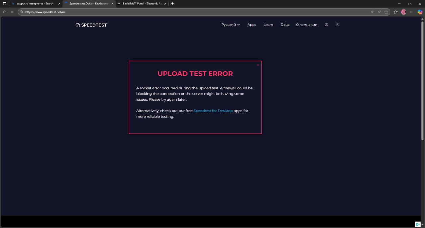The width and height of the screenshot is (425, 228).
Task: Click the user account icon in header
Action: click(337, 25)
